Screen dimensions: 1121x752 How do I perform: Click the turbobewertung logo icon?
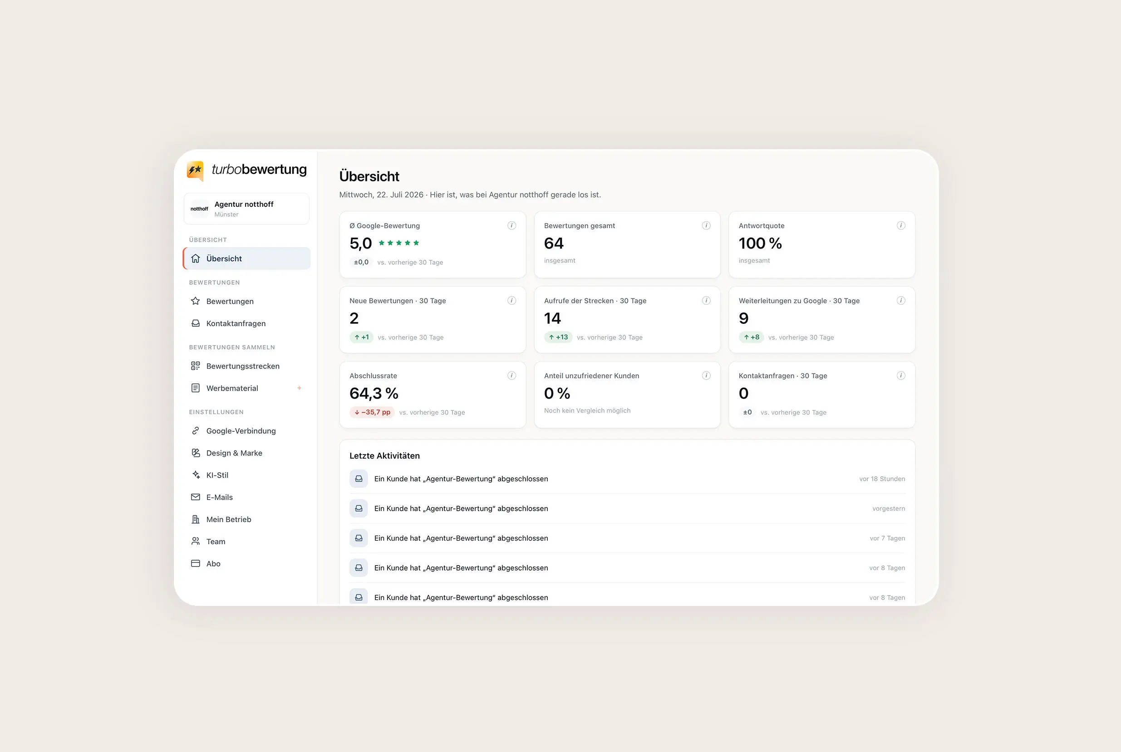point(195,171)
